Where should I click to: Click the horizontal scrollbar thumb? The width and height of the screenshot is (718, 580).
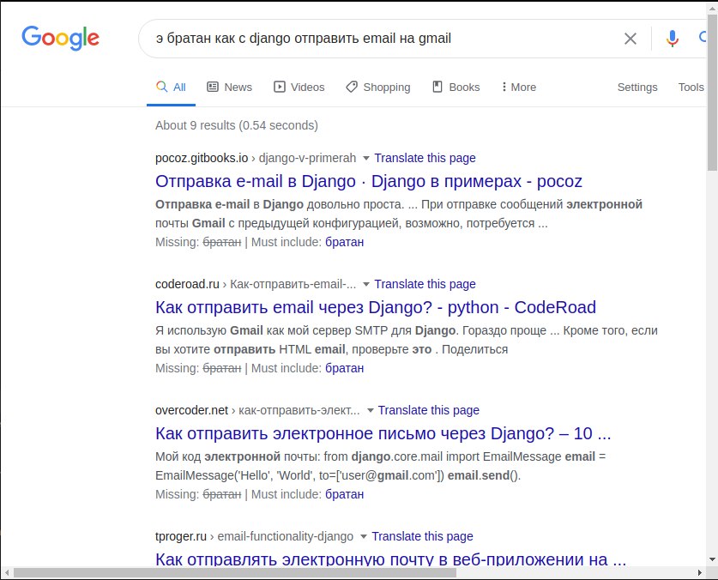click(x=235, y=572)
